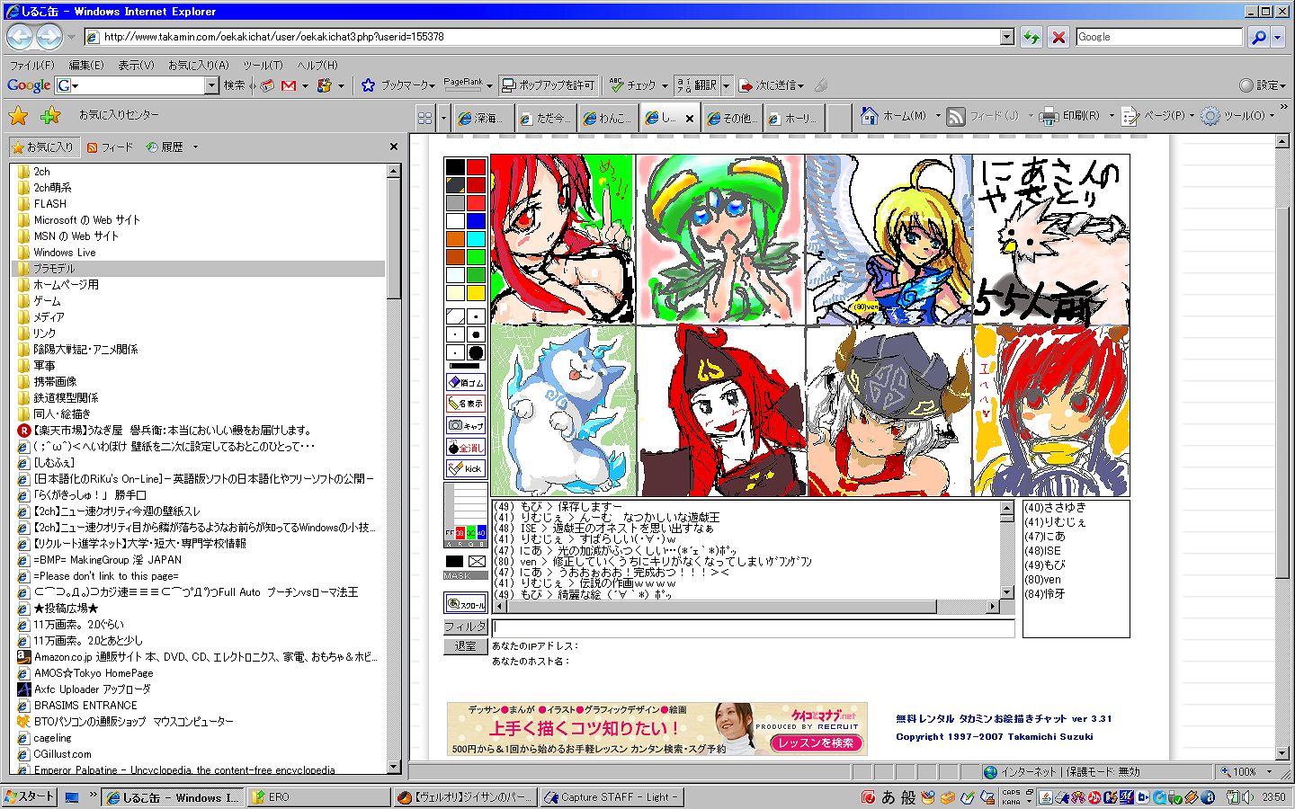
Task: Open the search provider dropdown arrow
Action: pyautogui.click(x=1277, y=37)
